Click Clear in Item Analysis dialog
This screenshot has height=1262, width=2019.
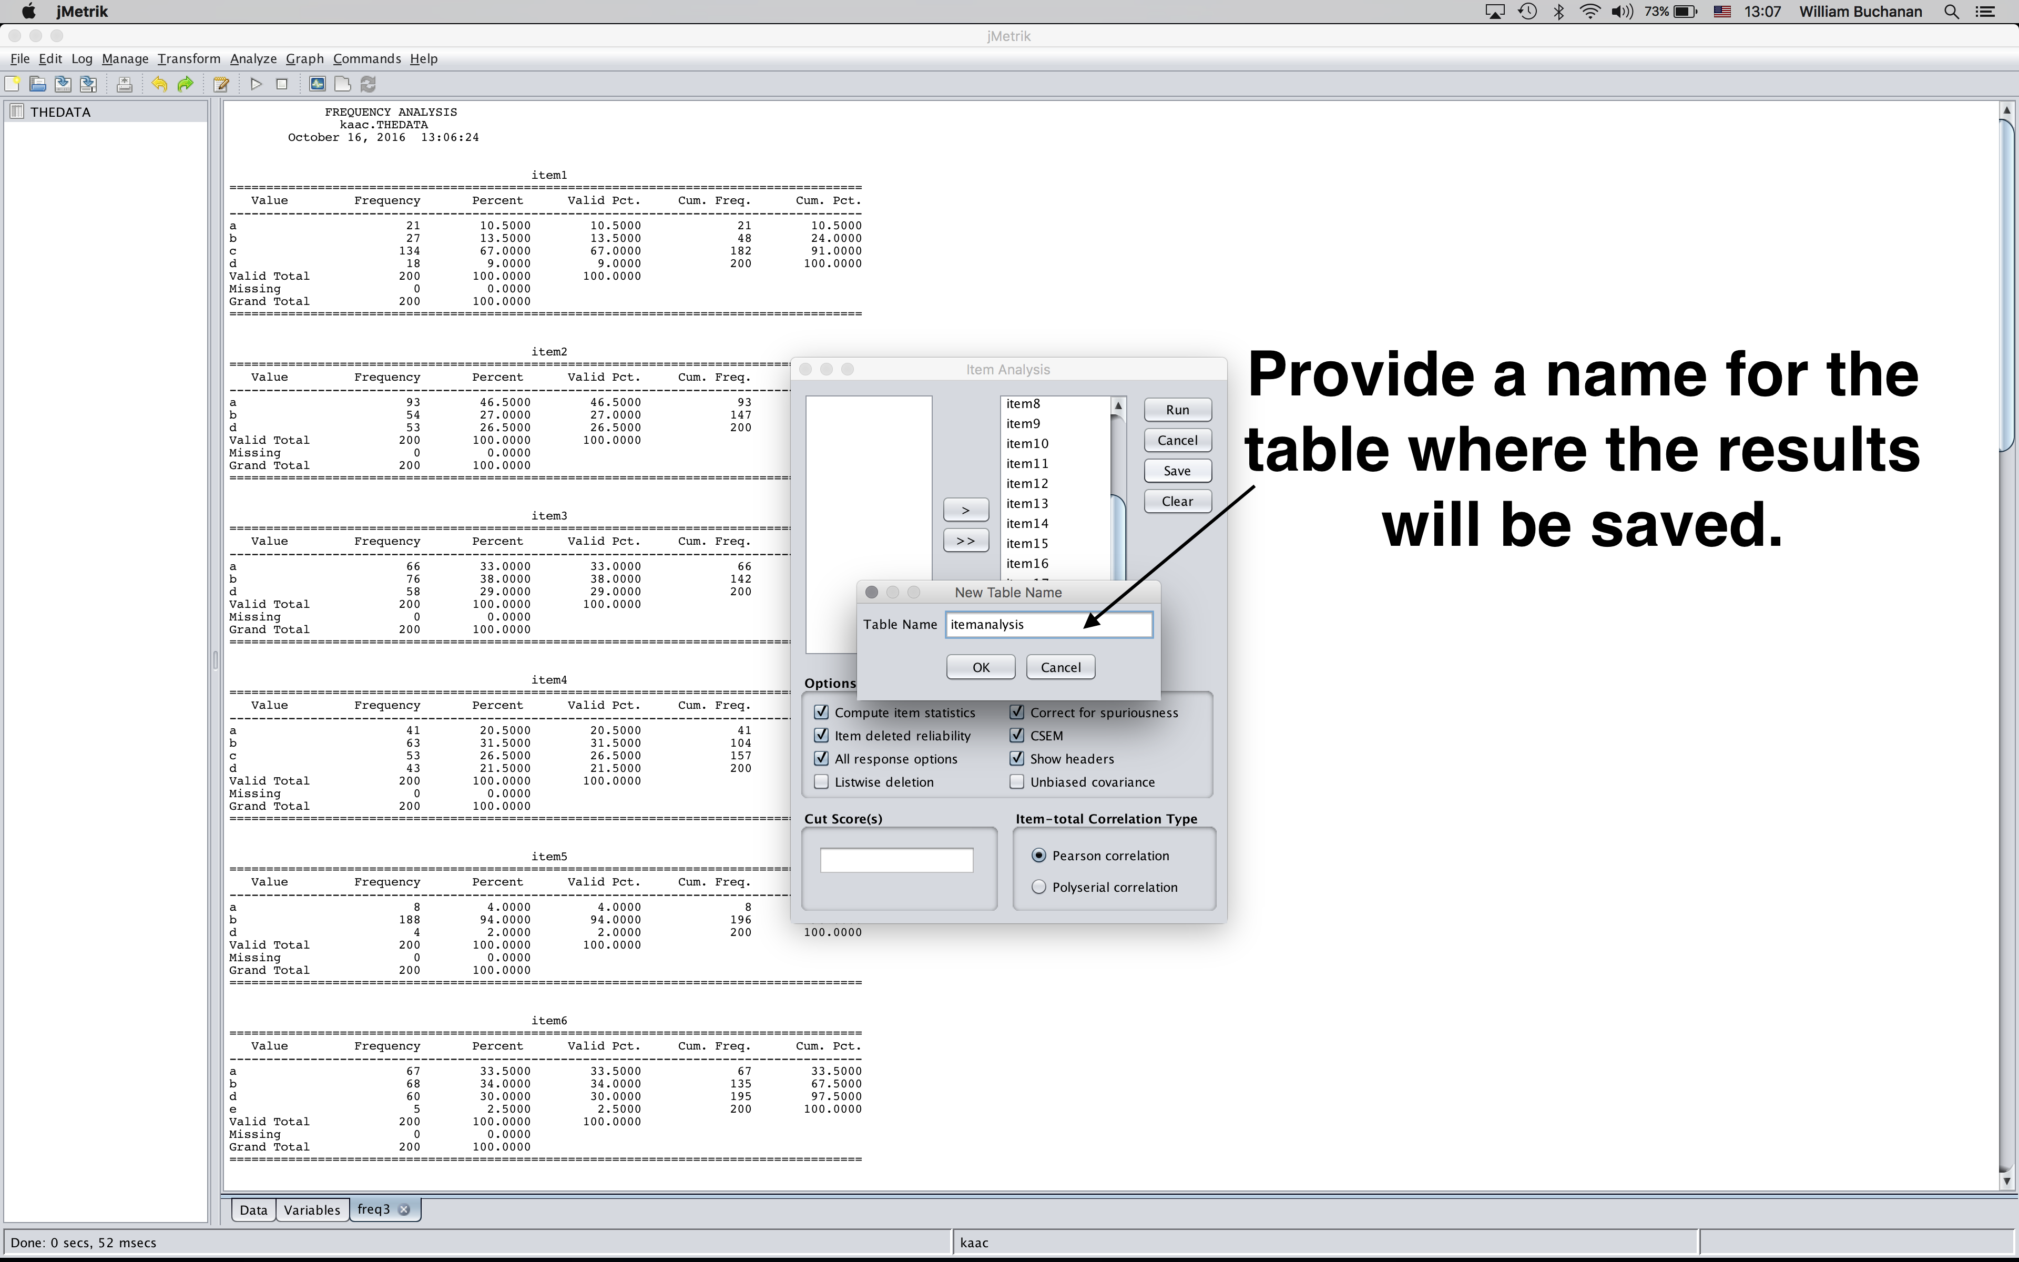1178,502
